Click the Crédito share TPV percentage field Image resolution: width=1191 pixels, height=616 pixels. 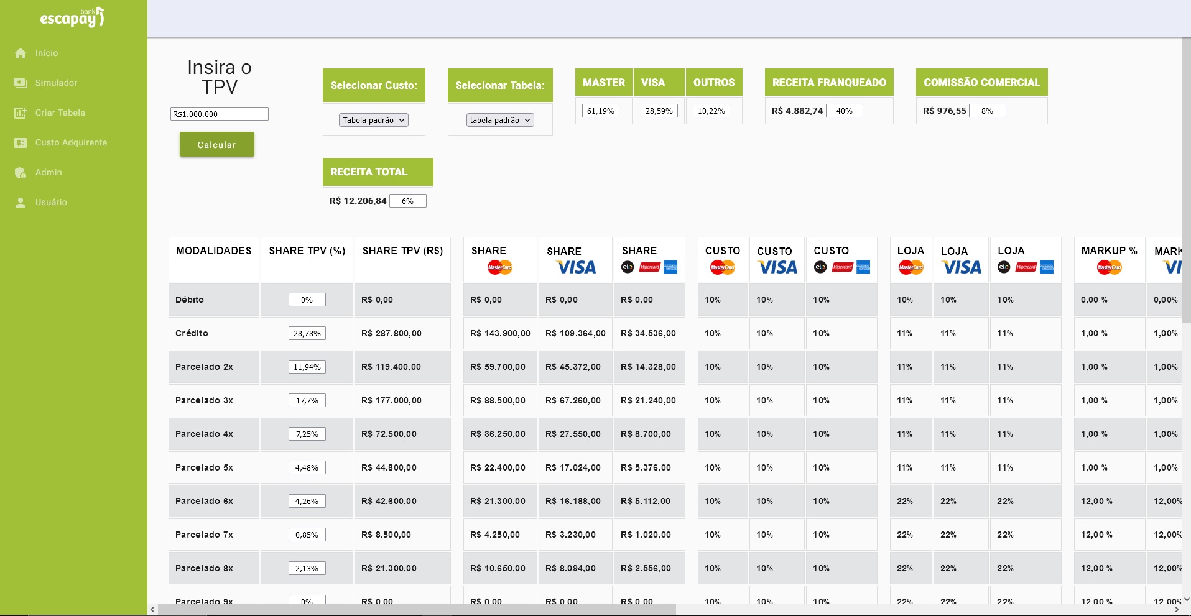point(307,333)
